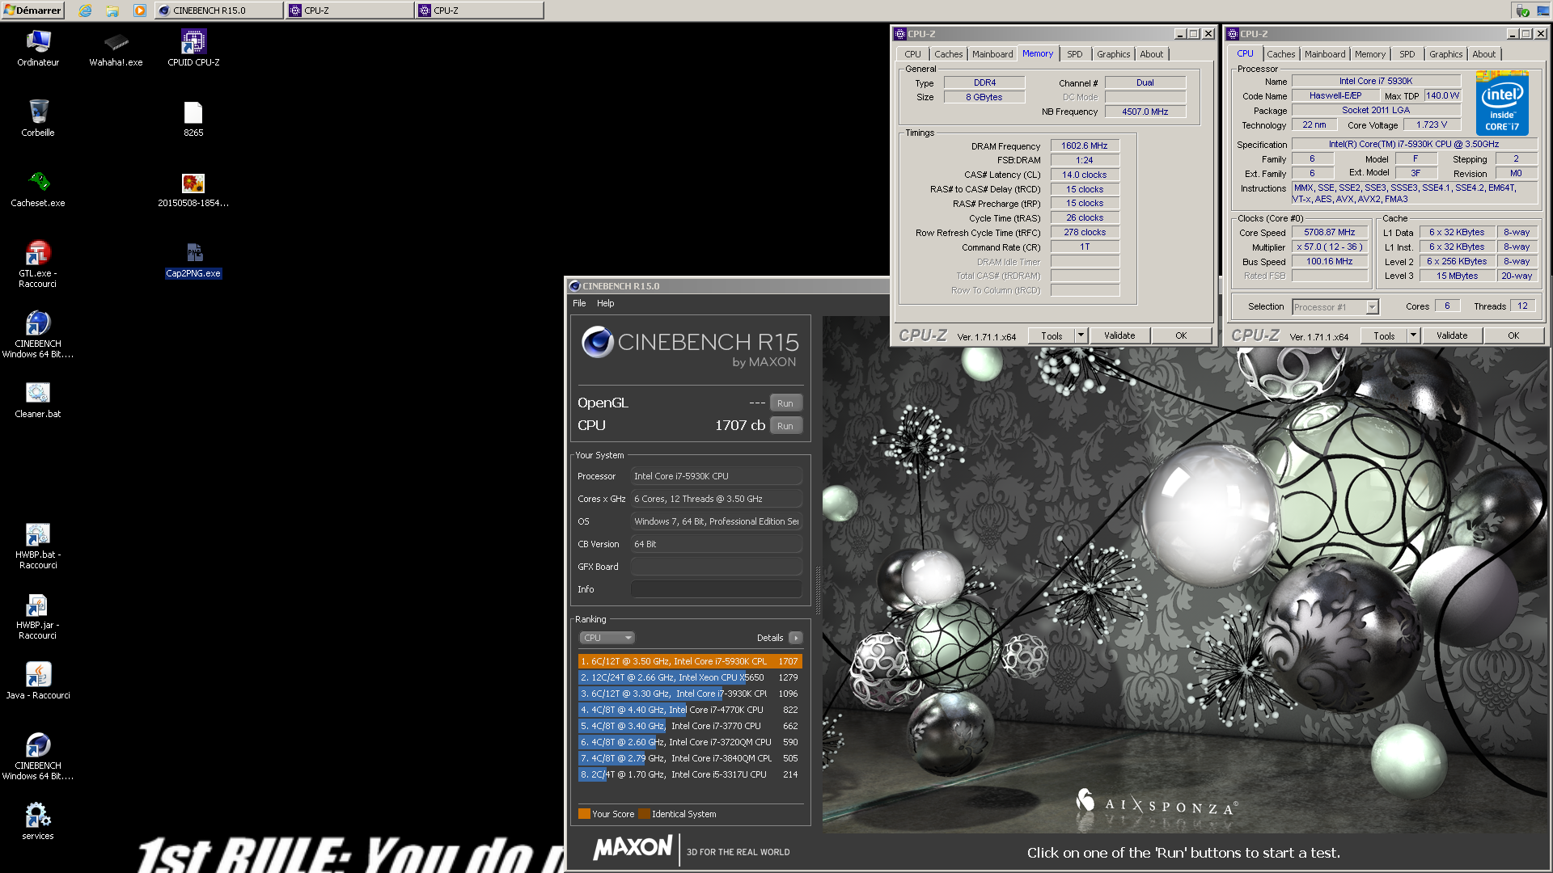Click the system tray security icon
Image resolution: width=1553 pixels, height=873 pixels.
[1523, 11]
